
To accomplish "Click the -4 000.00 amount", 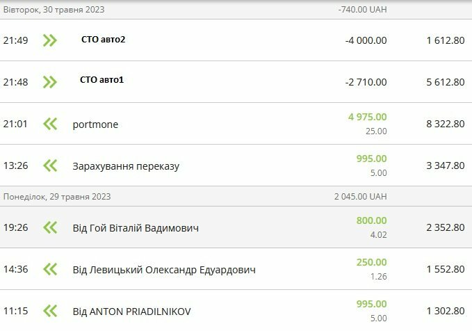I will (x=366, y=40).
